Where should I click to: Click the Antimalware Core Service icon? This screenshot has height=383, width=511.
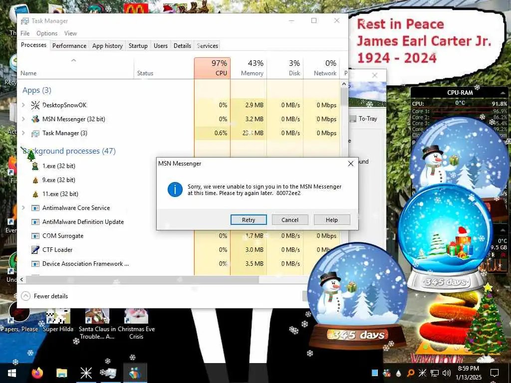(35, 208)
